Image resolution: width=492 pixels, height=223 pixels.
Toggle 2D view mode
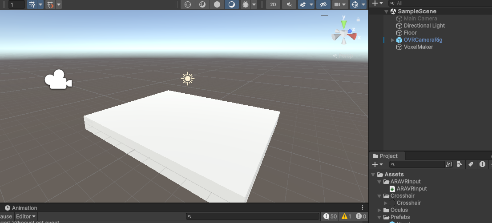tap(273, 4)
